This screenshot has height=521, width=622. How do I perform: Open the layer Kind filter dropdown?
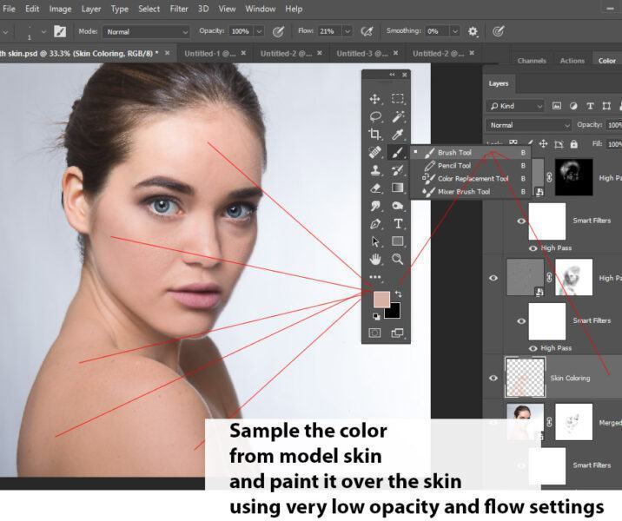515,106
